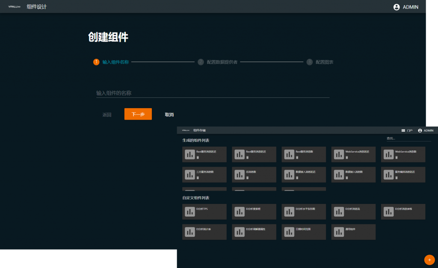Click step 3 配置图表 indicator

pyautogui.click(x=310, y=62)
